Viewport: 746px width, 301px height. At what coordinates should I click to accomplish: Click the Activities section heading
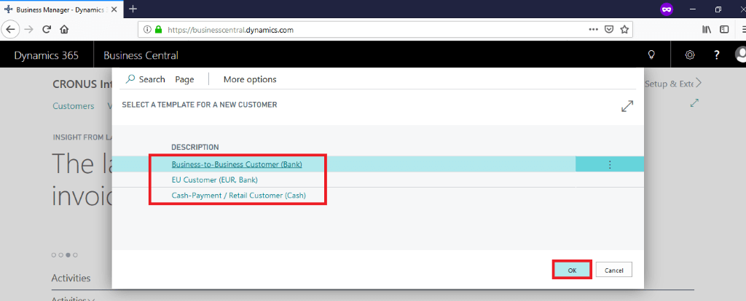[x=71, y=278]
